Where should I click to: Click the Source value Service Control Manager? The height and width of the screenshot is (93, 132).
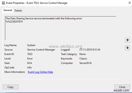tap(41, 50)
